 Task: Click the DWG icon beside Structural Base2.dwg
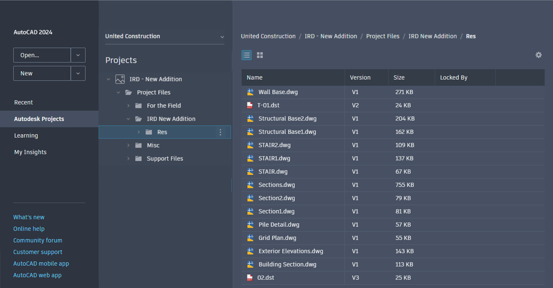250,119
